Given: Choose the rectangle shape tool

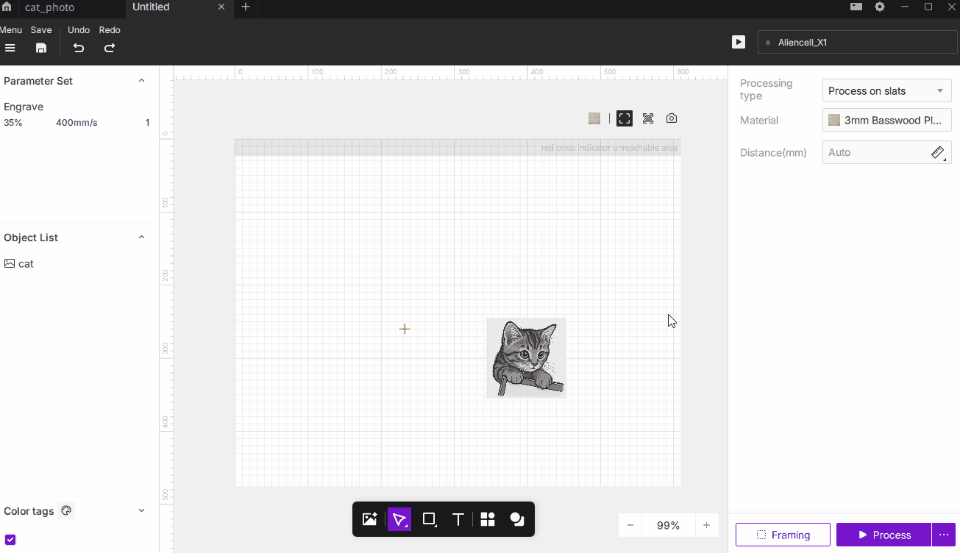Looking at the screenshot, I should tap(429, 520).
